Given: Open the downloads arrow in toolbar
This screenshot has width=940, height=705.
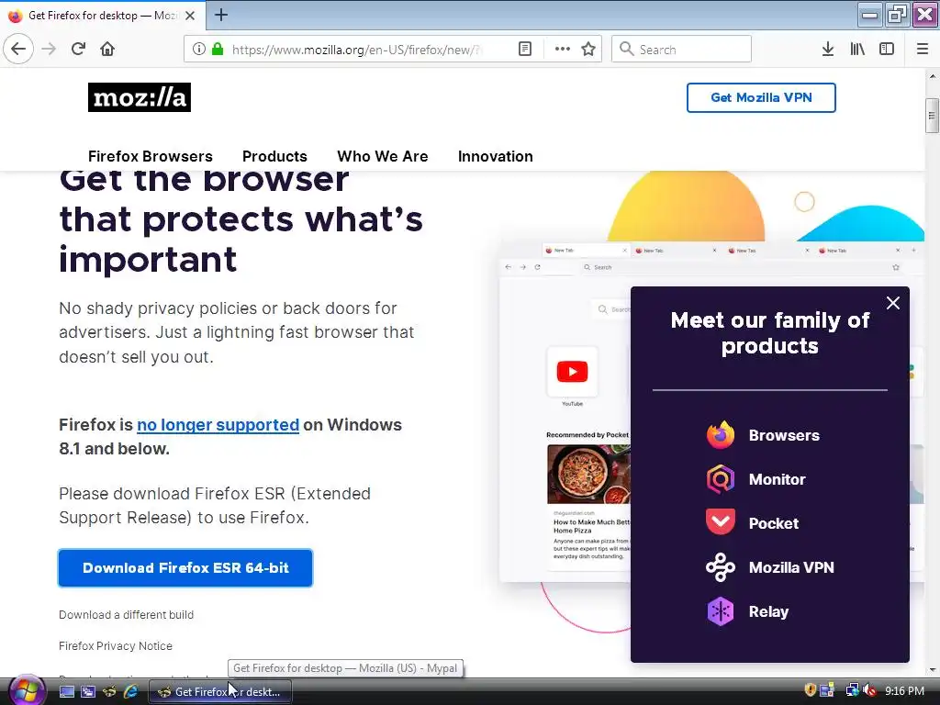Looking at the screenshot, I should 828,50.
